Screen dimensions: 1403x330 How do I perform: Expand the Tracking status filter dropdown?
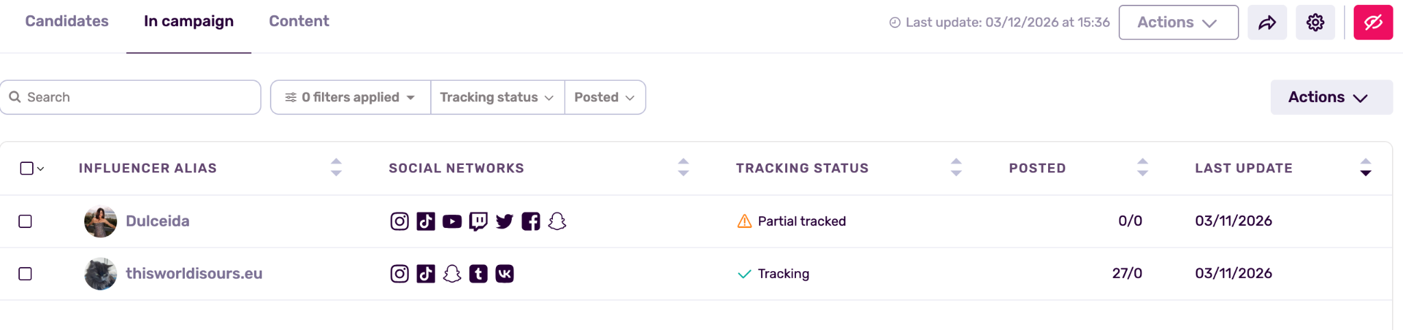pyautogui.click(x=497, y=97)
